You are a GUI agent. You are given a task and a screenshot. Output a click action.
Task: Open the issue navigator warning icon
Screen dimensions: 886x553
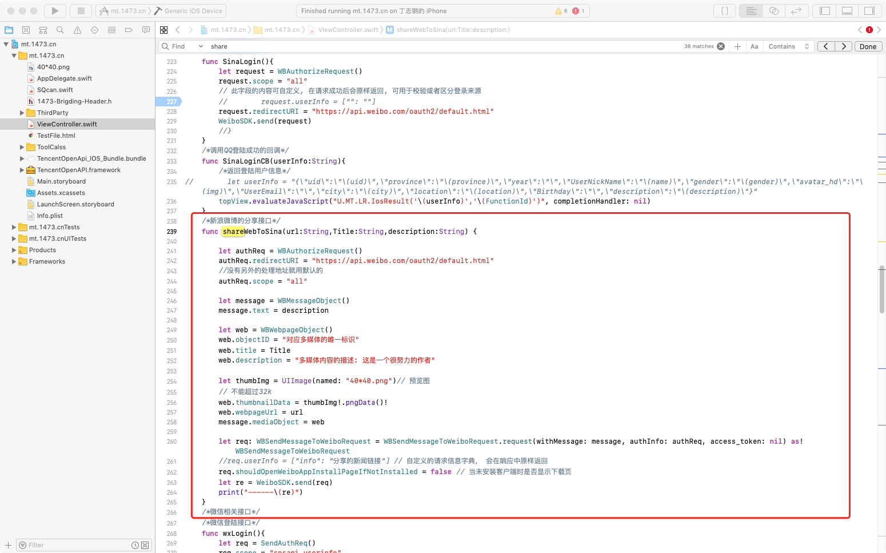coord(77,30)
